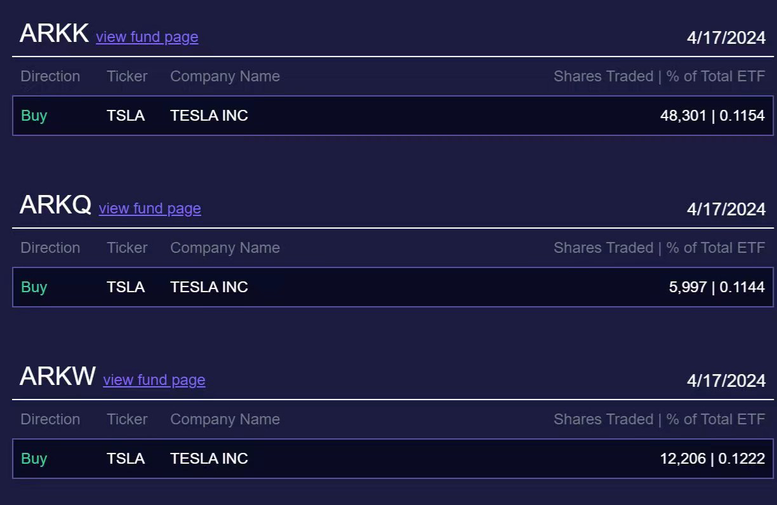
Task: Click the 5,997 | 0.1144 value in ARKQ row
Action: click(x=717, y=287)
